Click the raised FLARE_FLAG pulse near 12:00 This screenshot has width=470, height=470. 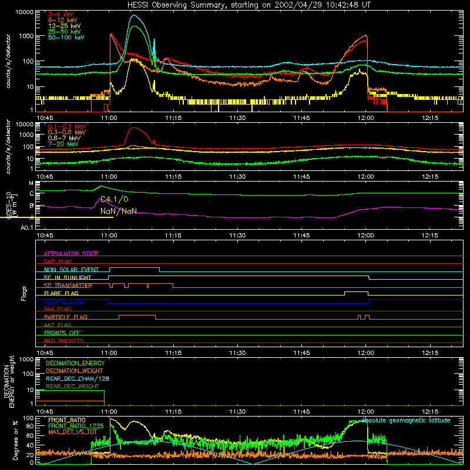[x=357, y=291]
